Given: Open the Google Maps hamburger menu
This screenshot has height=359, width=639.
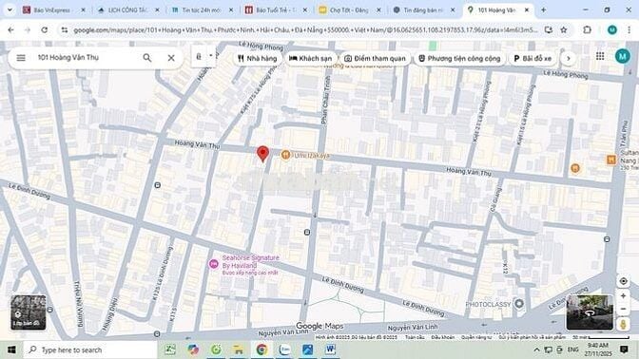Looking at the screenshot, I should (x=21, y=58).
